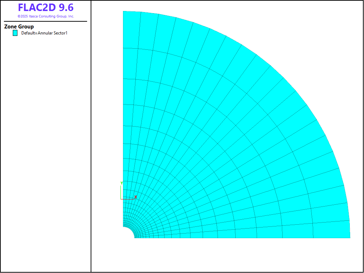
Task: Select the Default=Annular Sector1 legend label
Action: [44, 33]
